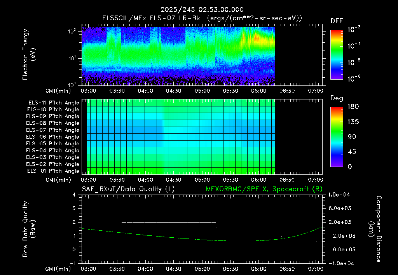This screenshot has height=275, width=398.
Task: Click the ELS-09 Pitch Angle row label
Action: 53,117
